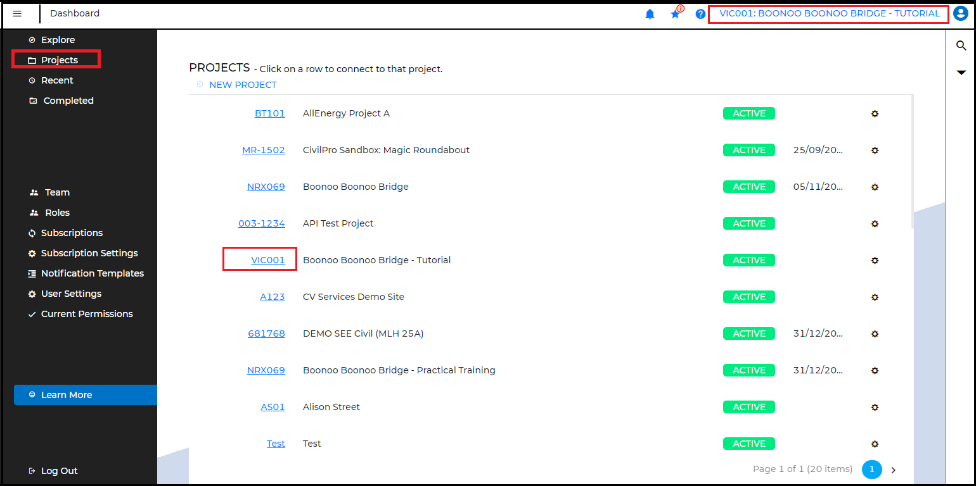
Task: Click settings gear for Alison Street project
Action: (875, 408)
